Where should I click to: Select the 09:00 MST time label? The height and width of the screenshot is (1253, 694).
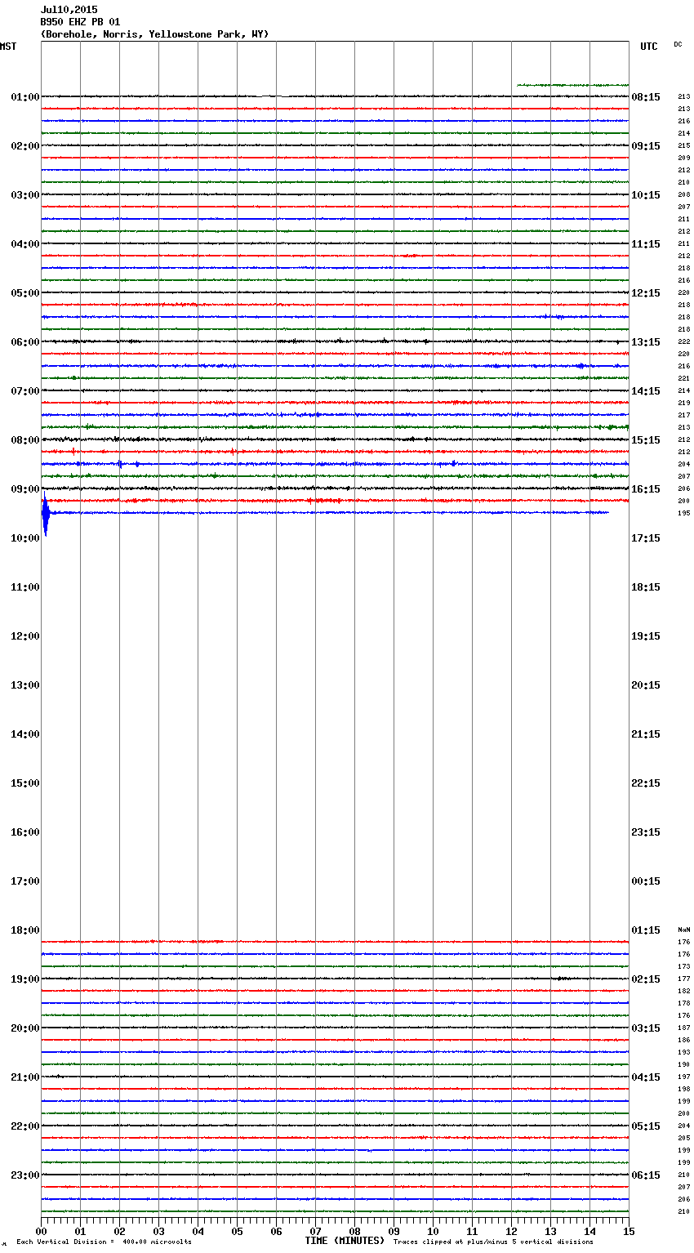tap(25, 489)
